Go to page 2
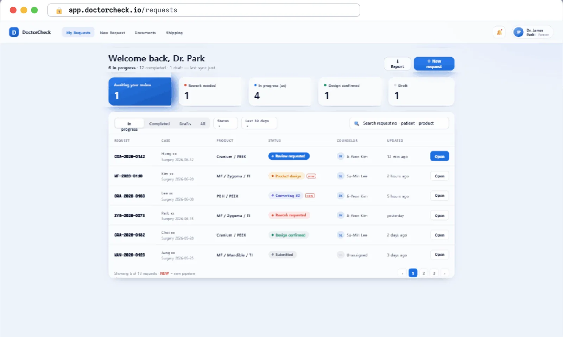The height and width of the screenshot is (337, 563). 423,273
